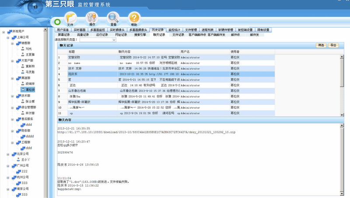The image size is (350, 198).
Task: Switch to the 监控统计 tab
Action: [x=174, y=30]
